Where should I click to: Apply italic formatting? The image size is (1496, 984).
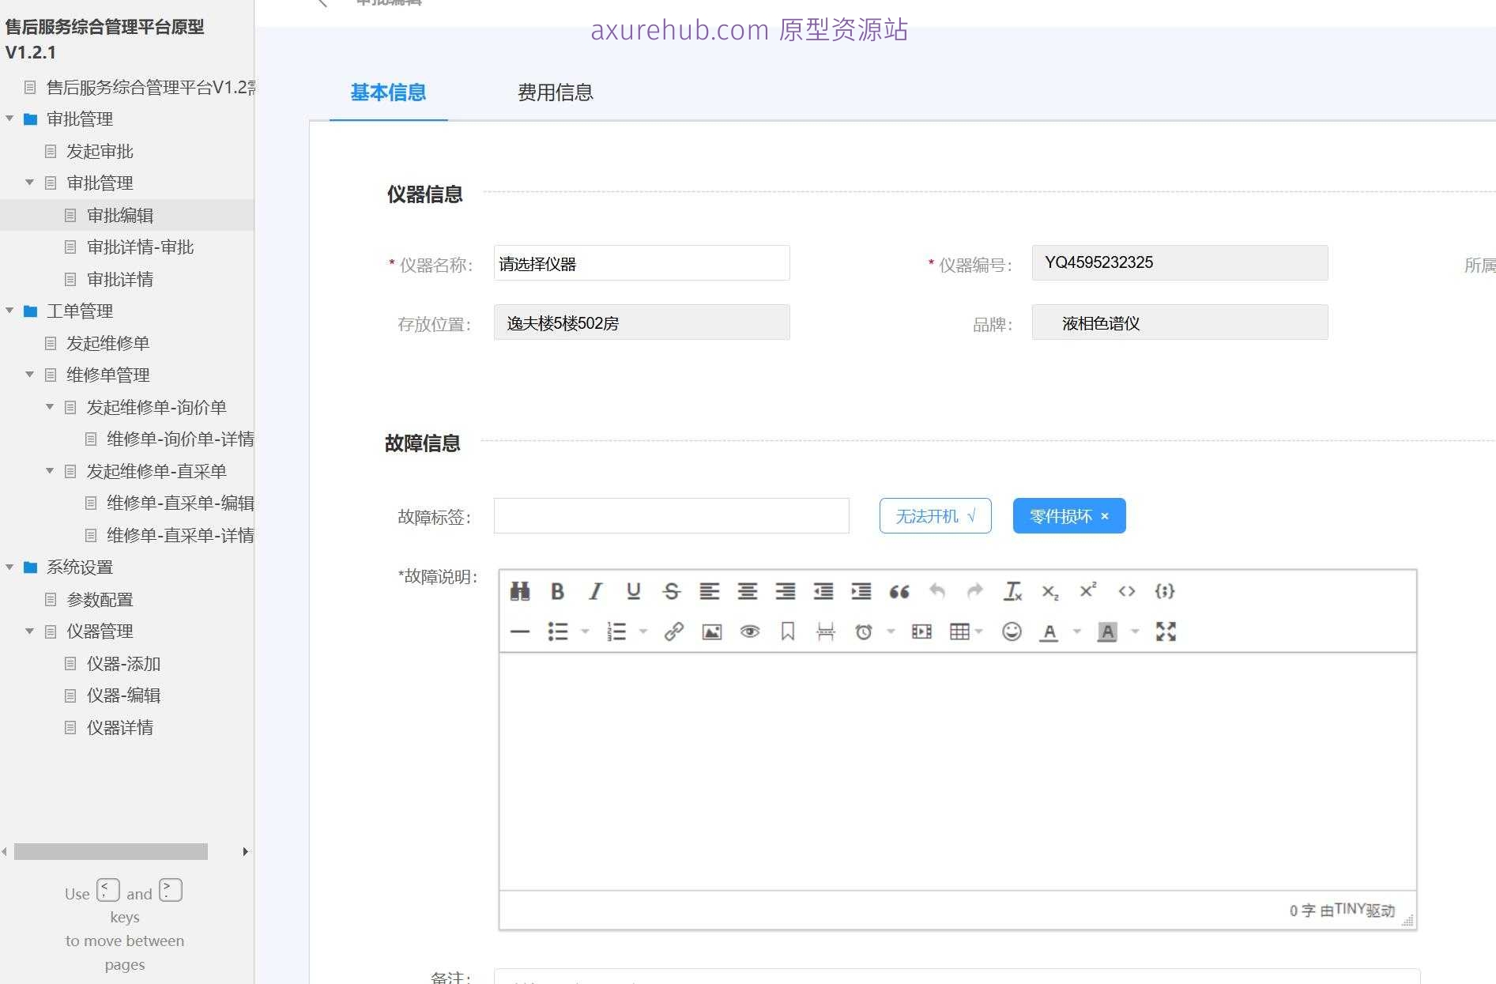595,591
